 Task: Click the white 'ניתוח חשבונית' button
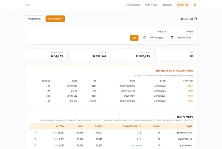(35, 19)
